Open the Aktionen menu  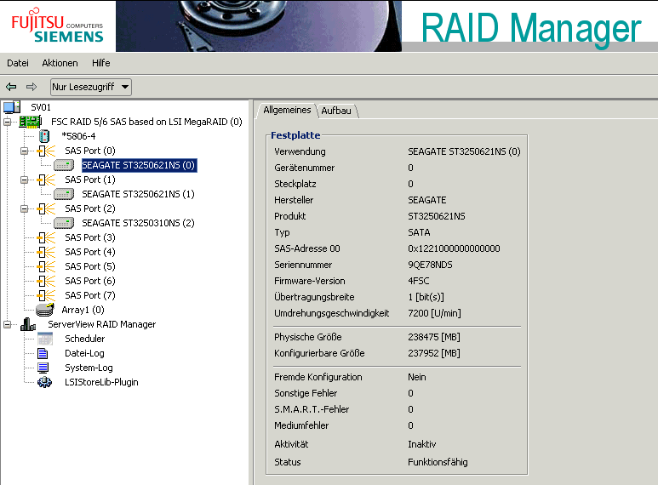coord(60,63)
